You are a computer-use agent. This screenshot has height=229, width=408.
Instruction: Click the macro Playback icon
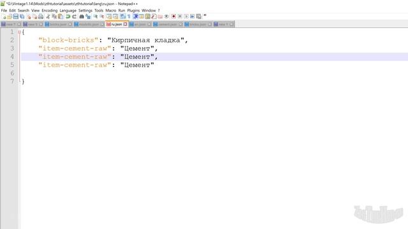pos(186,17)
